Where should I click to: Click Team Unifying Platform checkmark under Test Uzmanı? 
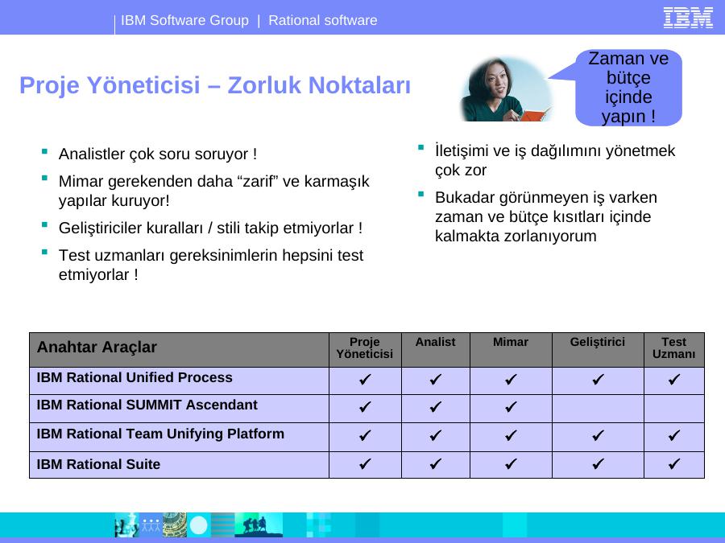tap(673, 435)
